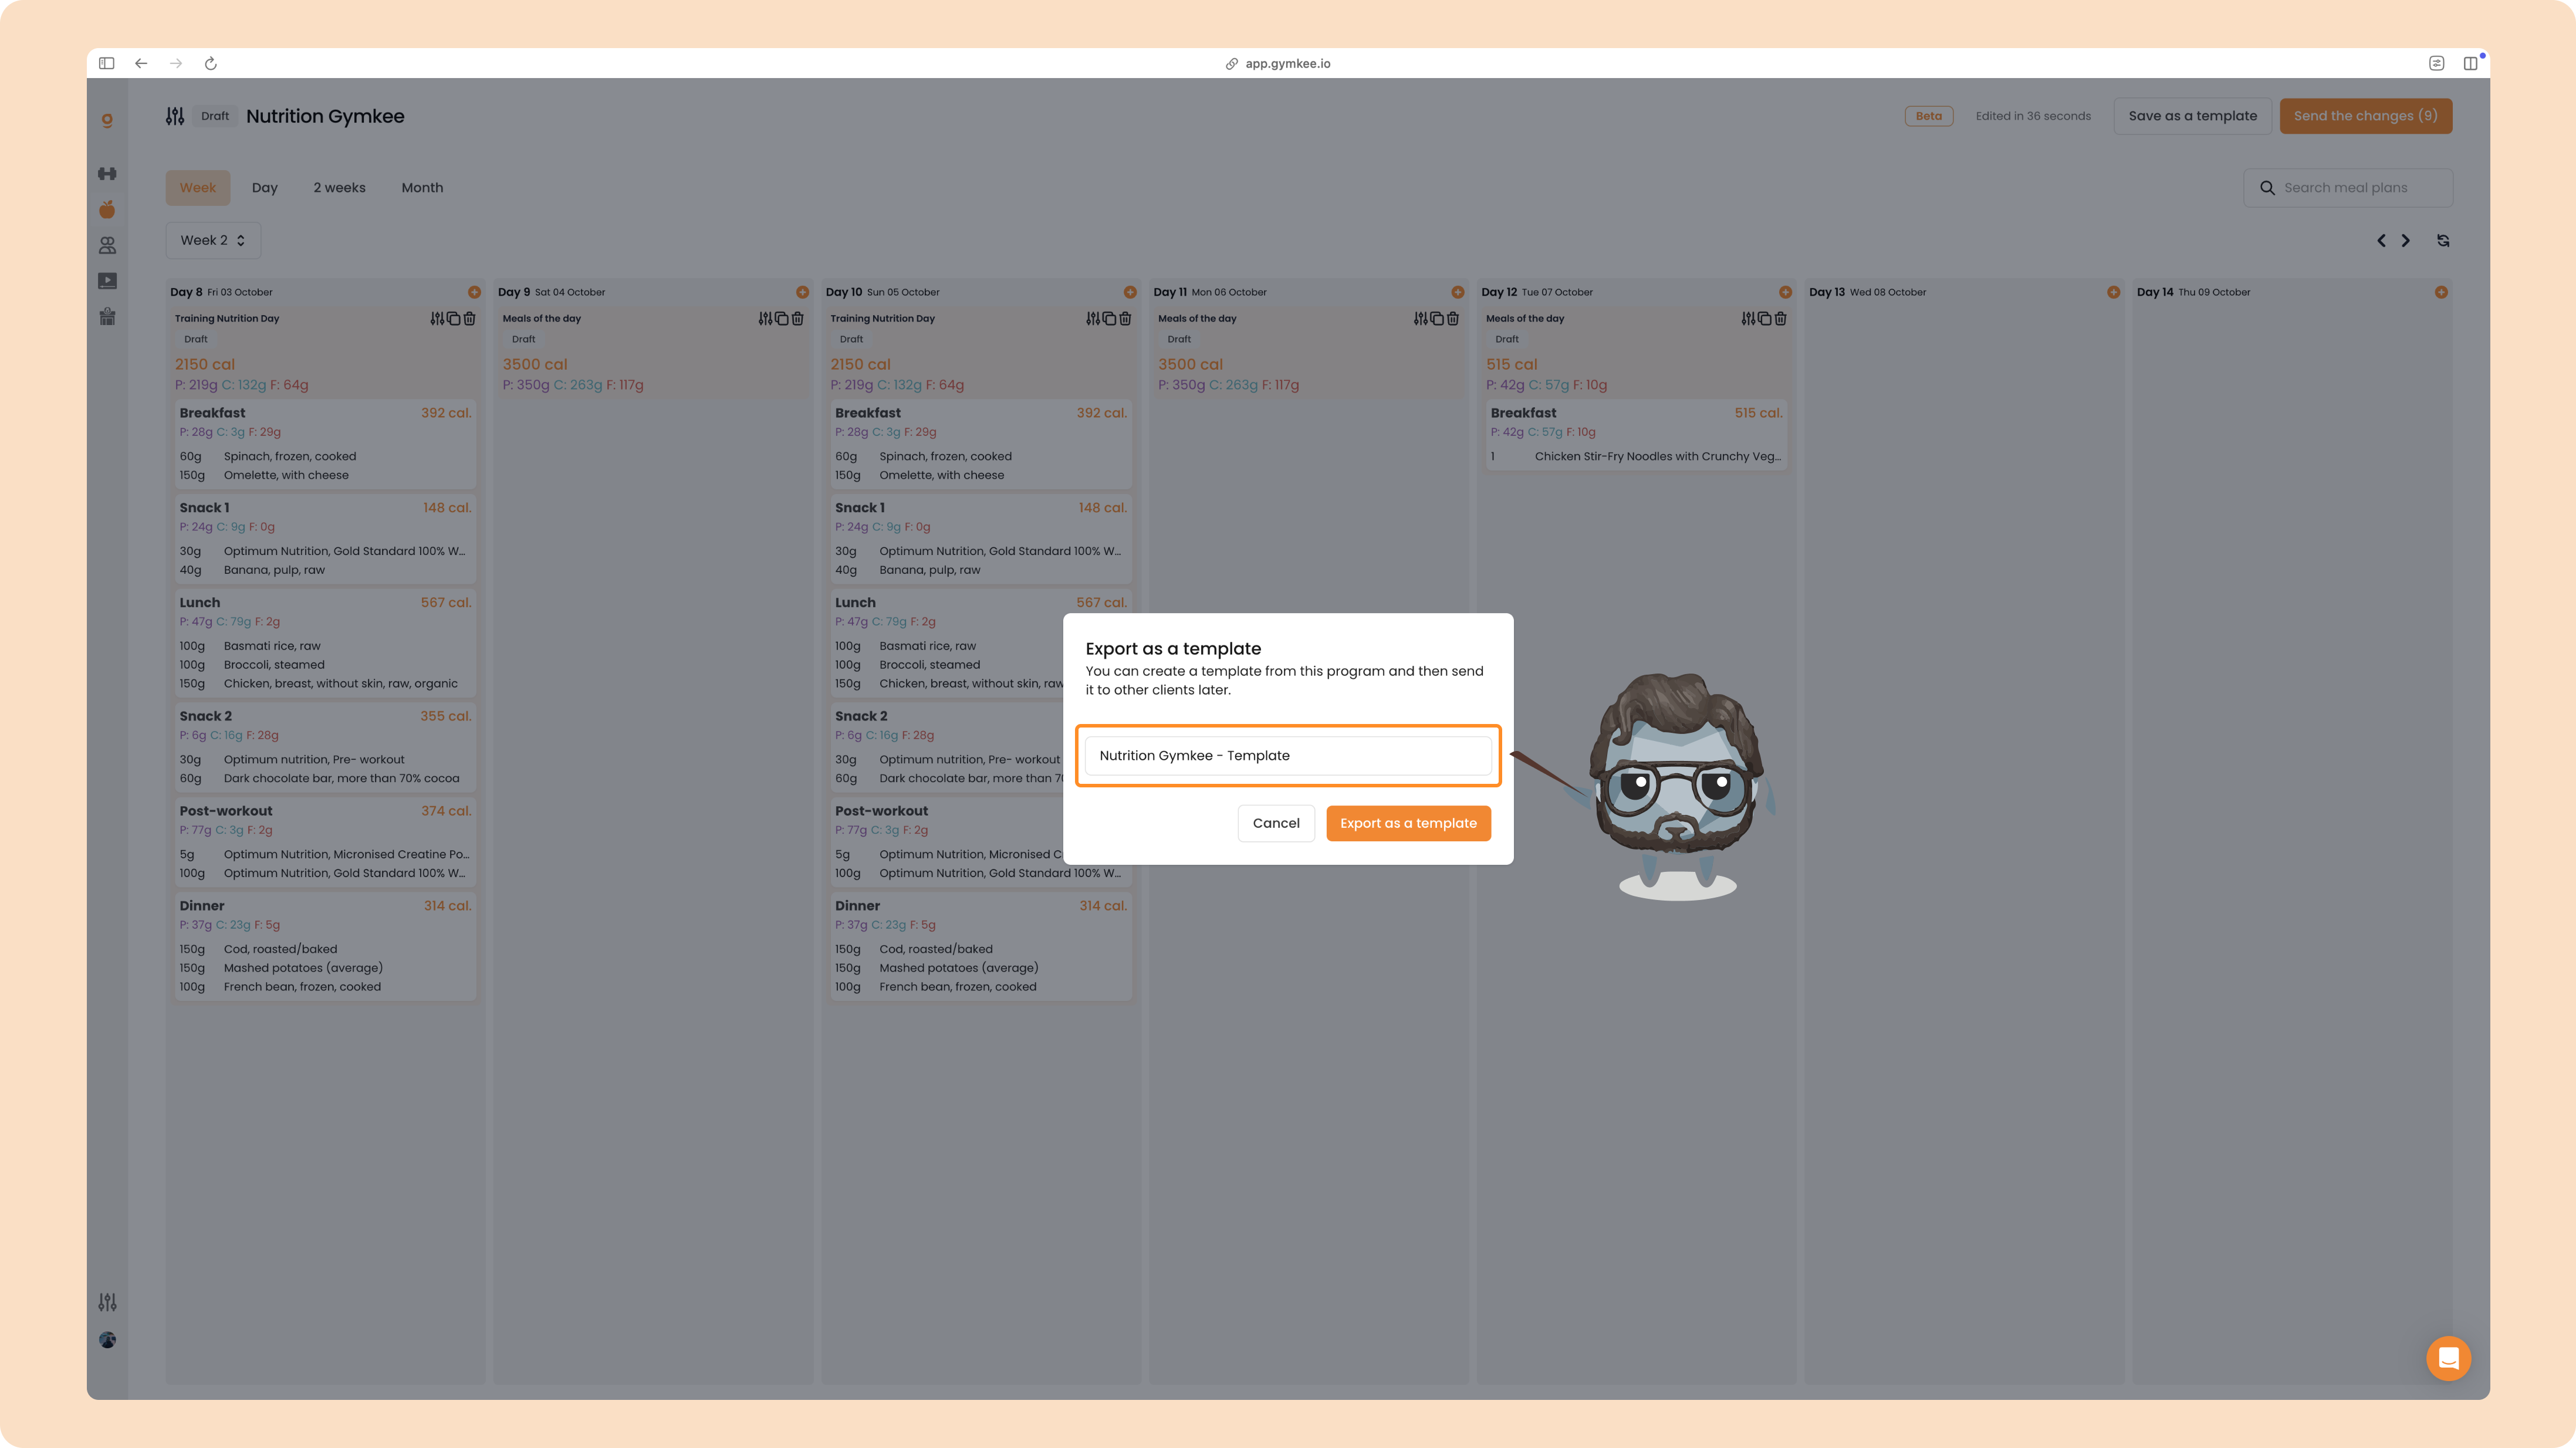The height and width of the screenshot is (1448, 2576).
Task: Open the clients icon in sidebar
Action: [107, 245]
